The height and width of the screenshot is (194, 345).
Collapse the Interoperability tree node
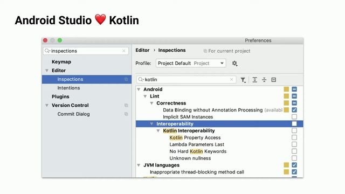pyautogui.click(x=151, y=124)
